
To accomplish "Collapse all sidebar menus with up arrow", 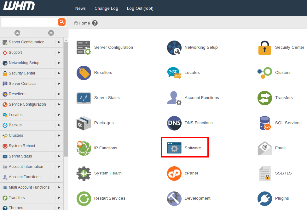I will (x=17, y=33).
